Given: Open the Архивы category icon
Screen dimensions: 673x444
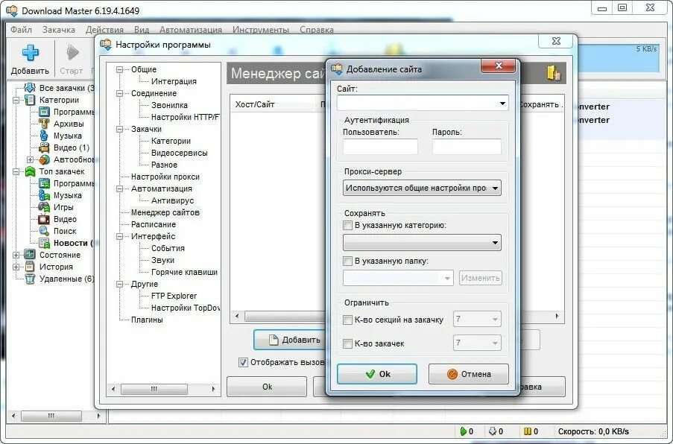Looking at the screenshot, I should (44, 124).
